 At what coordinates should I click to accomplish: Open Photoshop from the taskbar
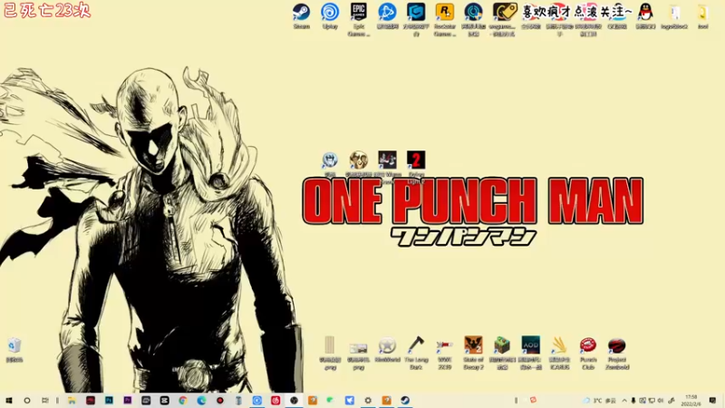pyautogui.click(x=109, y=401)
